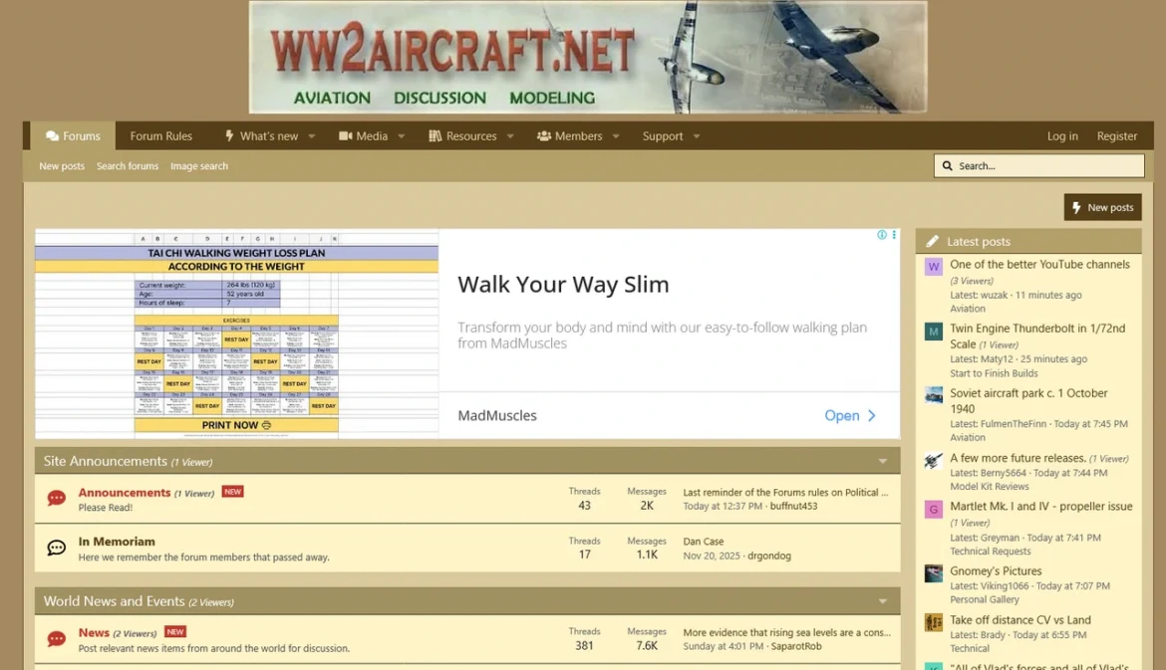The width and height of the screenshot is (1166, 670).
Task: Open the Media menu item
Action: [x=363, y=136]
